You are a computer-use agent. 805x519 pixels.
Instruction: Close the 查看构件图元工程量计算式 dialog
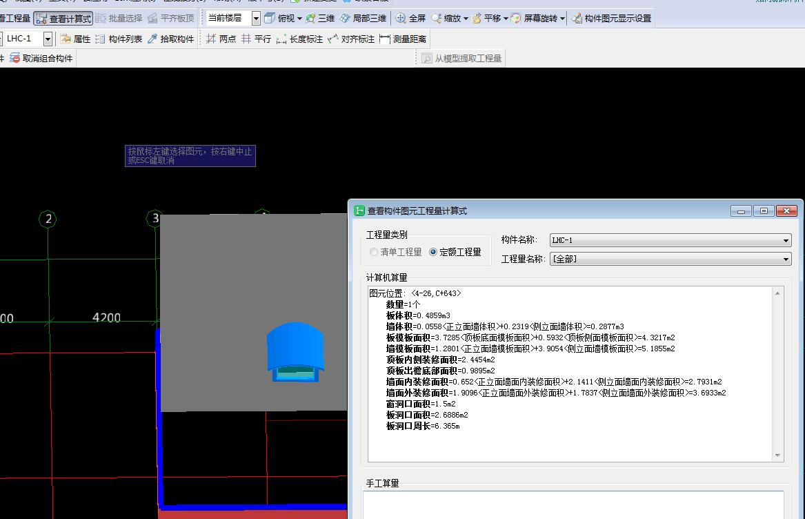click(x=786, y=210)
